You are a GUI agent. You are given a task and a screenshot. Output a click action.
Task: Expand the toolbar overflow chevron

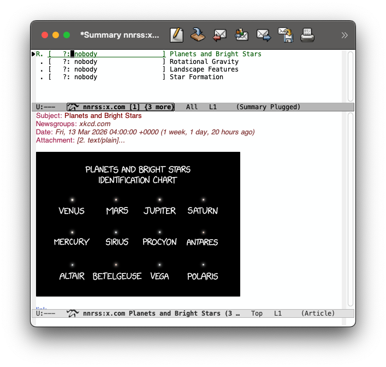coord(345,35)
